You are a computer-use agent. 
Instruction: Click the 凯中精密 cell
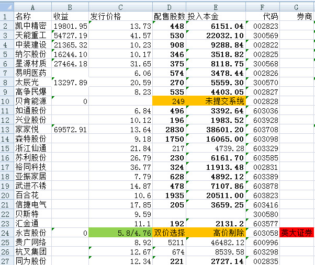[33, 26]
